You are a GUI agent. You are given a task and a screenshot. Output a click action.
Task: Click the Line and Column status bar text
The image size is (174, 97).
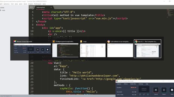click(x=6, y=96)
